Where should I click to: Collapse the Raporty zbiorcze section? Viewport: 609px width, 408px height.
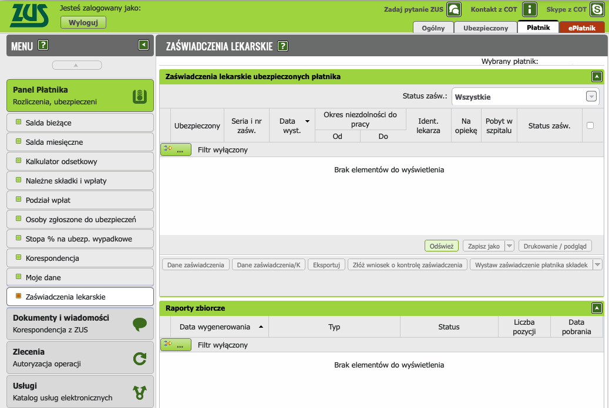coord(597,308)
